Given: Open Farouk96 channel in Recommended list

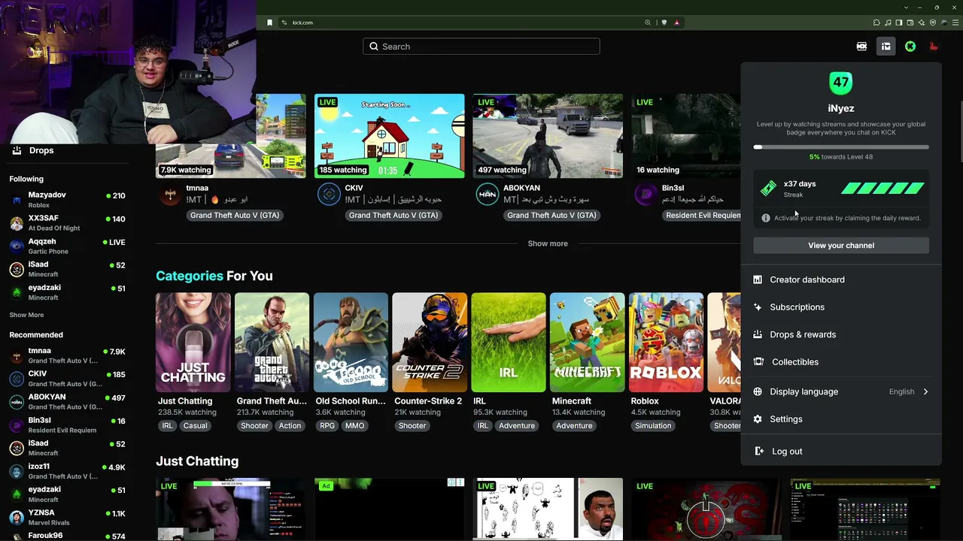Looking at the screenshot, I should tap(68, 536).
